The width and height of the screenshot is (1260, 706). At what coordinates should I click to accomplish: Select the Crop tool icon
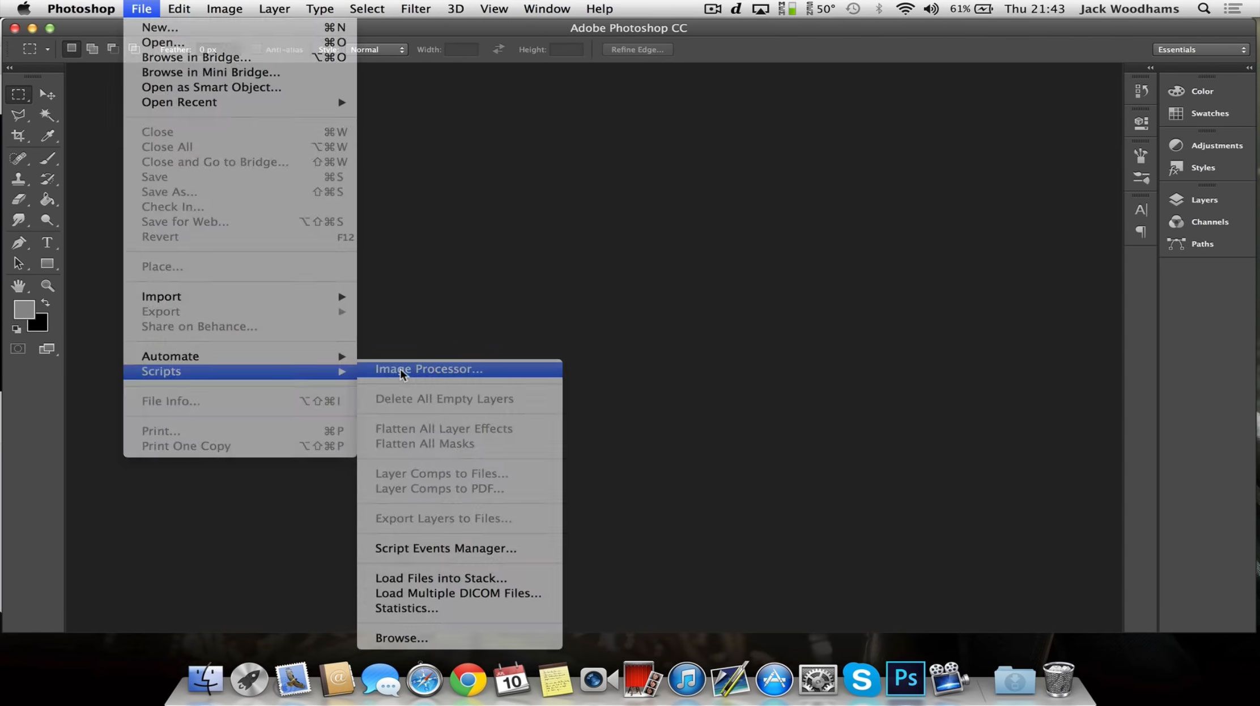[x=19, y=136]
